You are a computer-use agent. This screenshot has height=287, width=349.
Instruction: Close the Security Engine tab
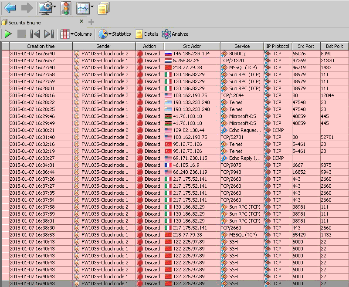point(81,21)
